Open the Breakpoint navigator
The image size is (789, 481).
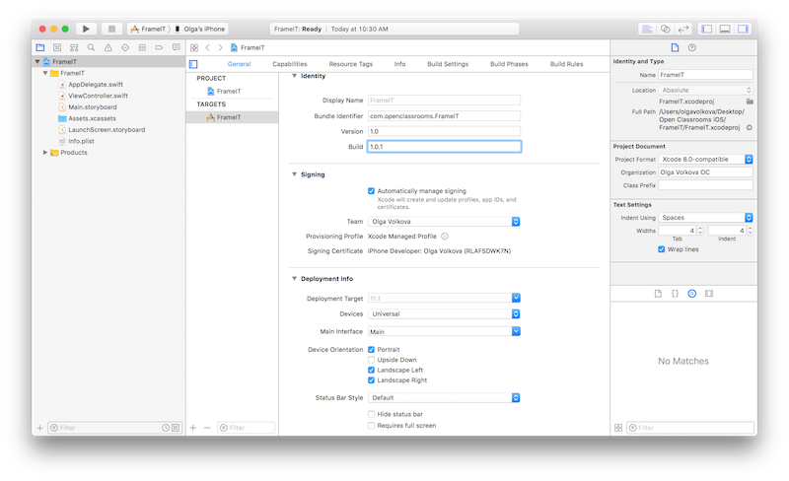click(159, 47)
